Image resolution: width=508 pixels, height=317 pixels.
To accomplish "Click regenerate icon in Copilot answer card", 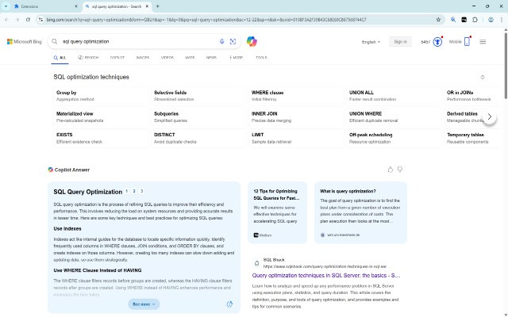I will [229, 304].
